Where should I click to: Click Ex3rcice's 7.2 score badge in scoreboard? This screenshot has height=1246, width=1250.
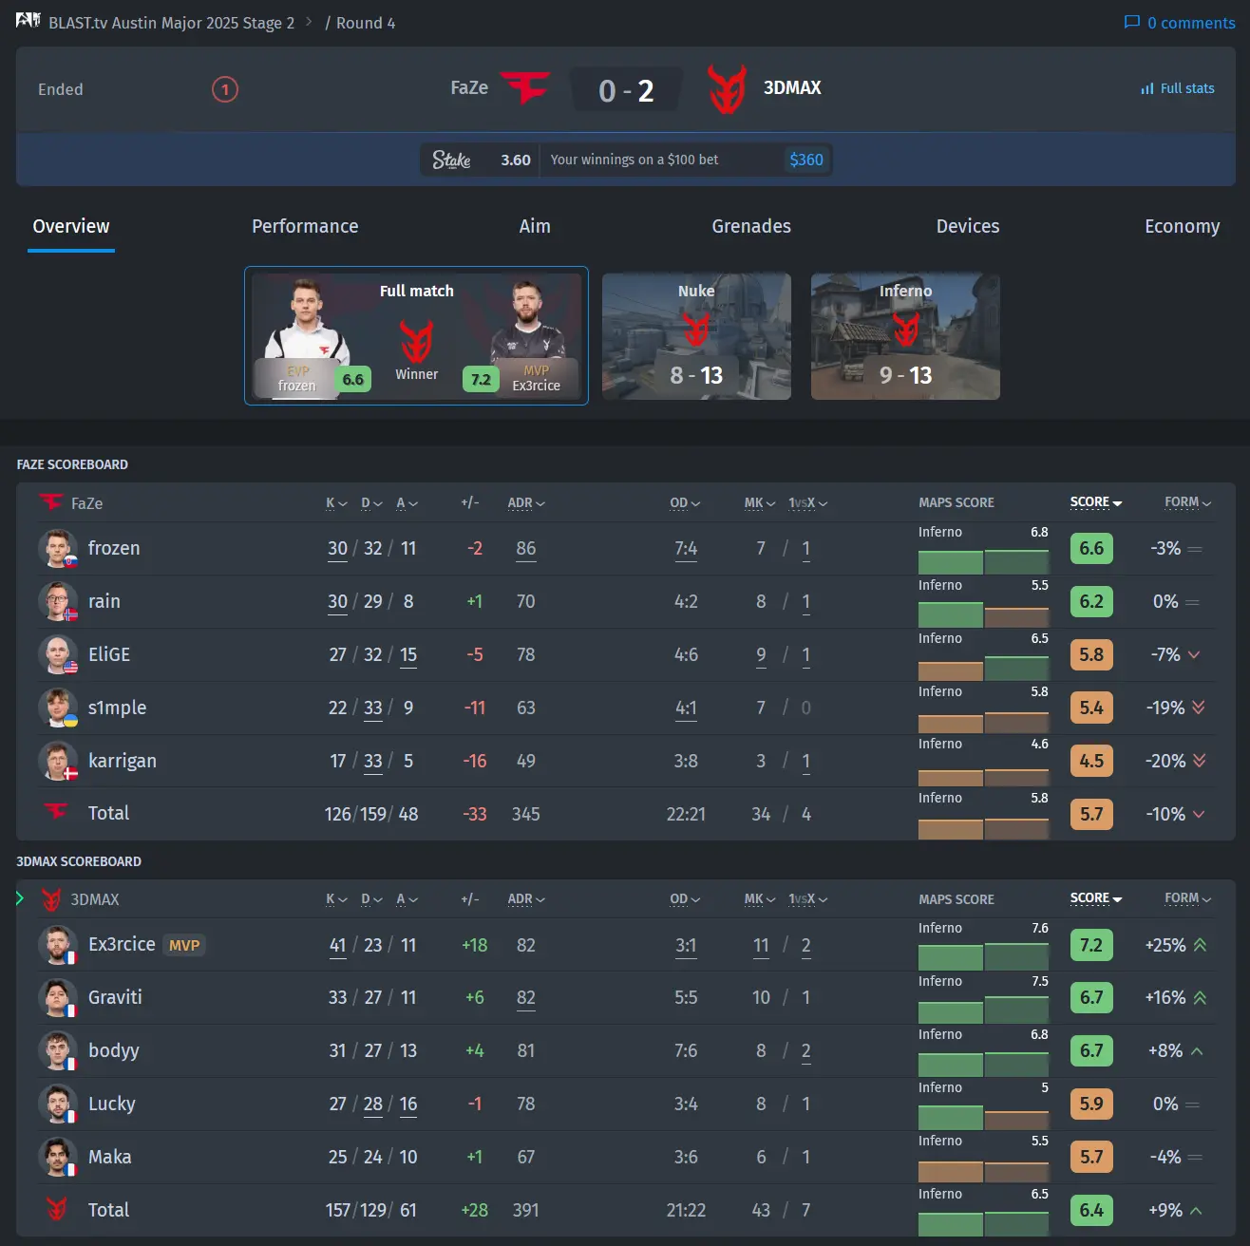point(1091,945)
